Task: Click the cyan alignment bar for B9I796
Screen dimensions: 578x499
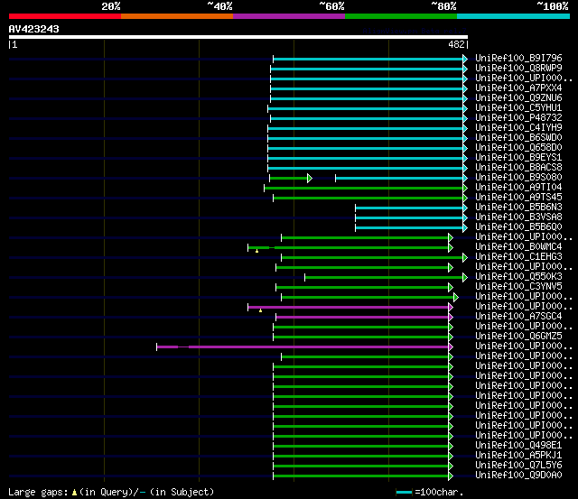Action: 368,59
